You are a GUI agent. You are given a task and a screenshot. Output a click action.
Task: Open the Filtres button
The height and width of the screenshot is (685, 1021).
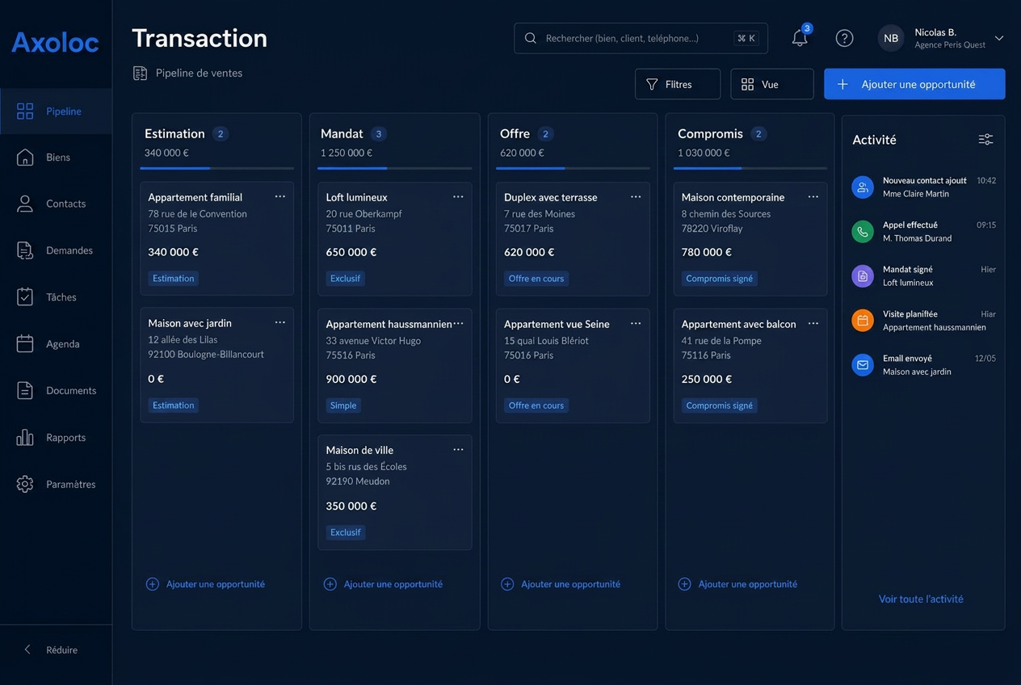click(678, 84)
